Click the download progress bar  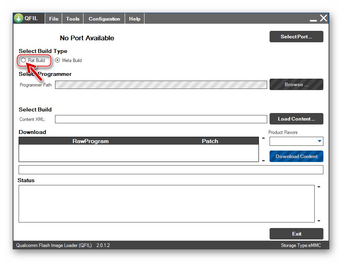171,170
